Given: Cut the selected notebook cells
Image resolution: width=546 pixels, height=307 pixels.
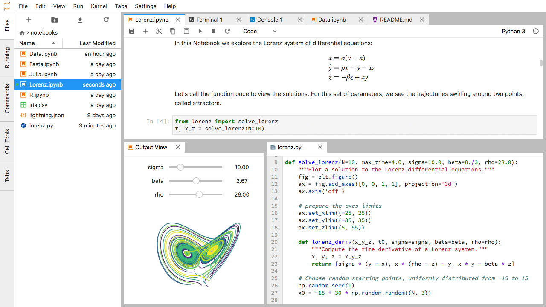Looking at the screenshot, I should coord(159,31).
